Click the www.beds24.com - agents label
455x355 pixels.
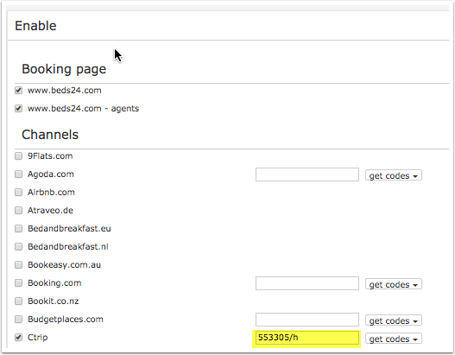coord(83,109)
